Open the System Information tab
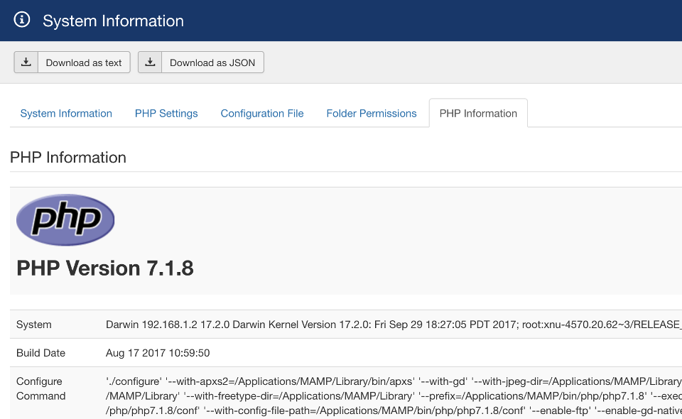The image size is (682, 419). pyautogui.click(x=66, y=114)
